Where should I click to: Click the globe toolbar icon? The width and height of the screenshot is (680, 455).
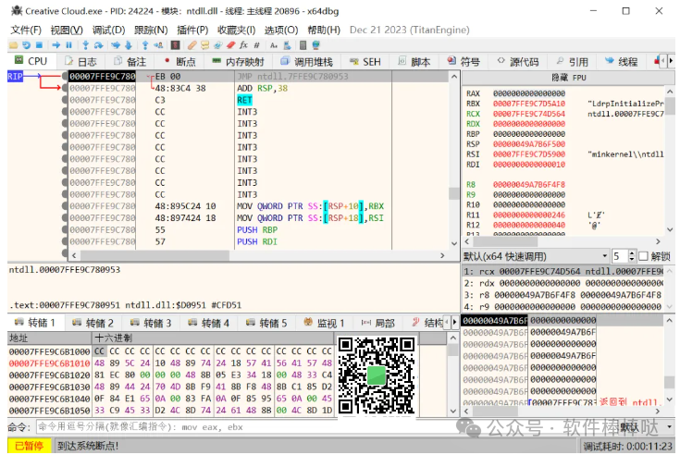click(316, 45)
